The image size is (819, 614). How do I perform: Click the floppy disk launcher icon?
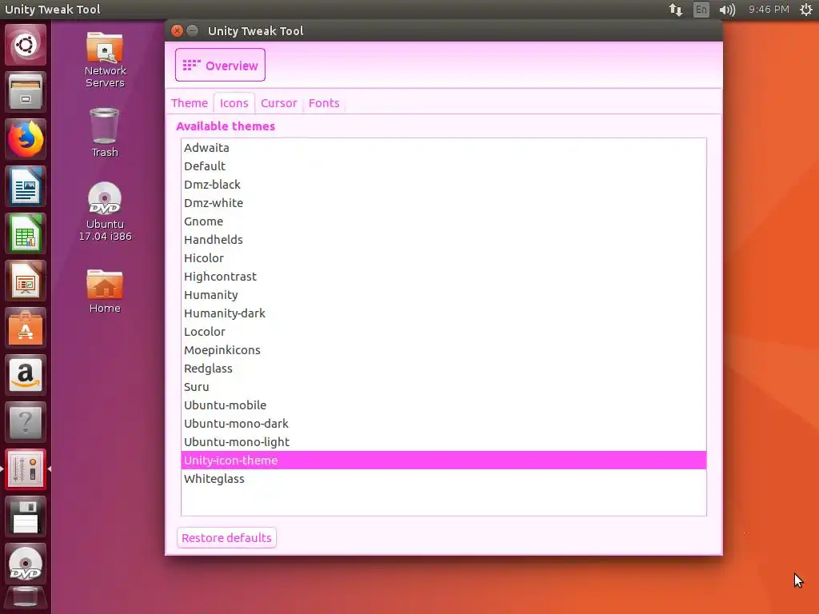(x=25, y=516)
